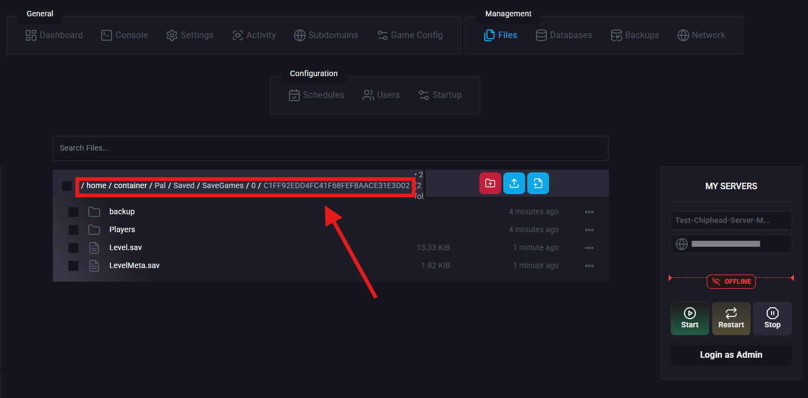Select the LevelMeta.sav checkbox
Image resolution: width=808 pixels, height=398 pixels.
pos(73,266)
